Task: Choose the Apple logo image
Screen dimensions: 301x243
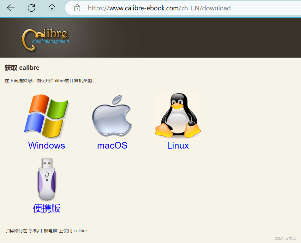Action: [112, 116]
